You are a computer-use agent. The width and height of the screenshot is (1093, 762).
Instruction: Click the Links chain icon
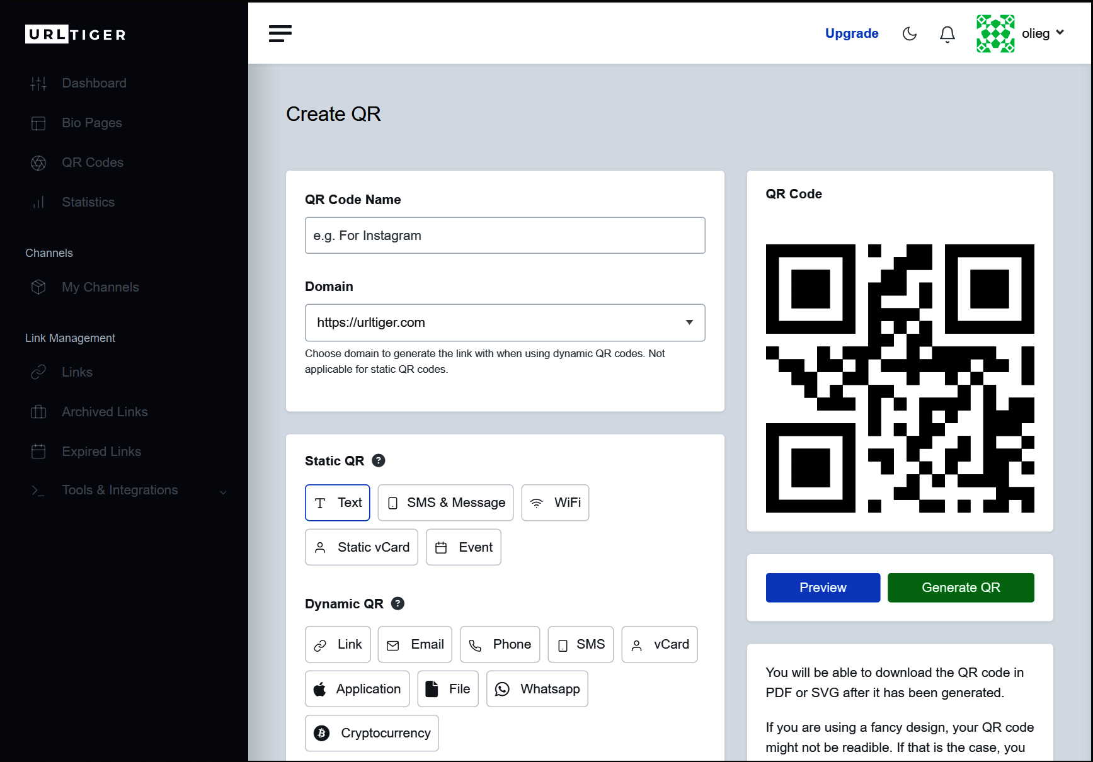(x=38, y=372)
